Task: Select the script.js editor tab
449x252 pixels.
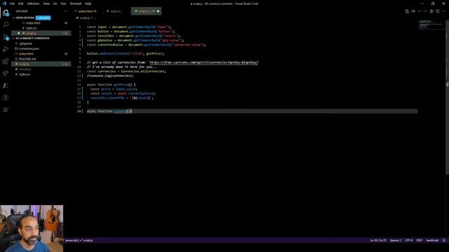Action: 147,11
